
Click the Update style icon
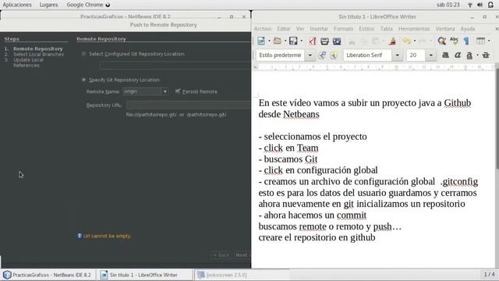coord(322,55)
